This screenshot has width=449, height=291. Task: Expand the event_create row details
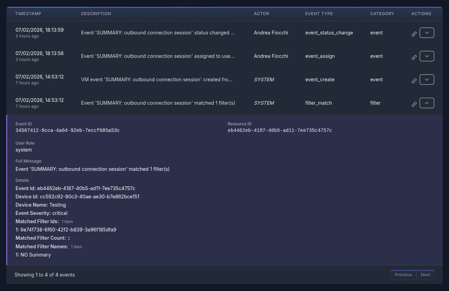(x=427, y=80)
